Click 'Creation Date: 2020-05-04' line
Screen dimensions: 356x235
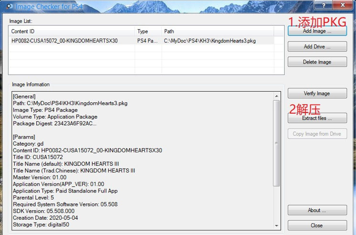pyautogui.click(x=45, y=218)
